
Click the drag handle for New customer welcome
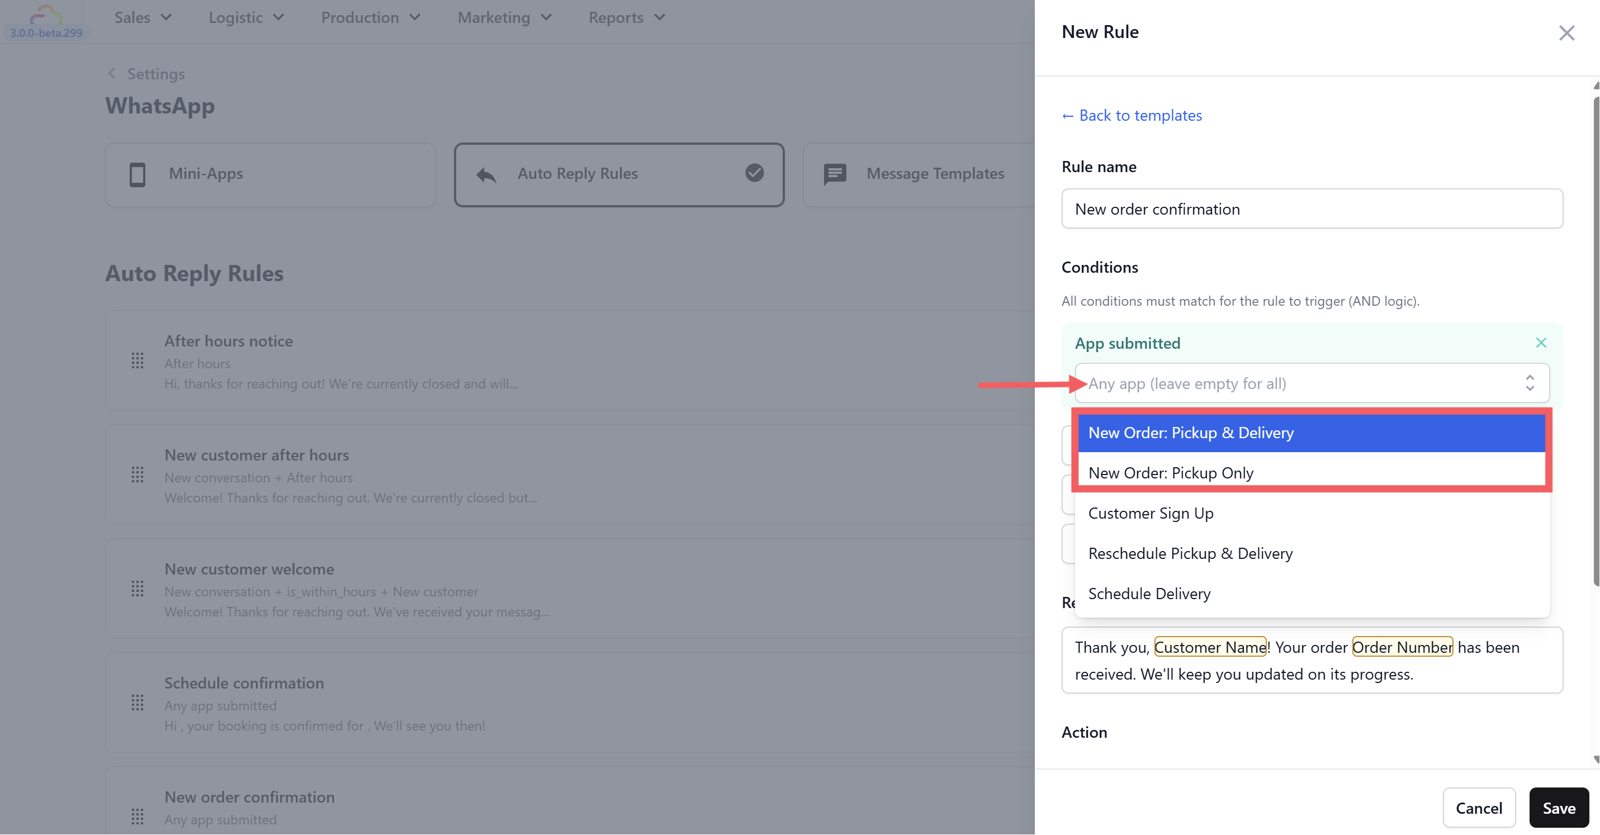click(x=138, y=589)
